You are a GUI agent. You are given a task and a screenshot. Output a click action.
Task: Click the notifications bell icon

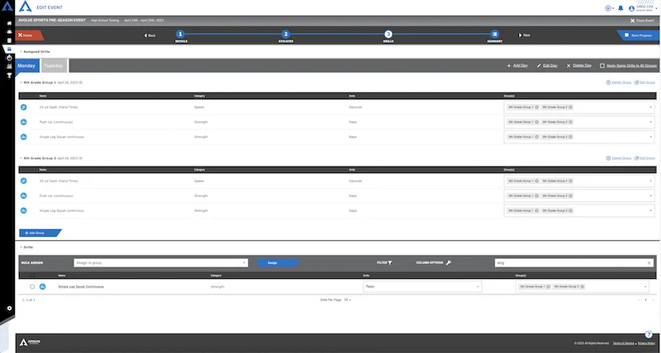click(x=621, y=8)
